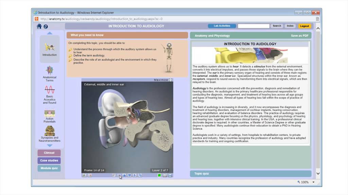This screenshot has width=348, height=195.
Task: Click the site favicon in address bar
Action: (36, 19)
